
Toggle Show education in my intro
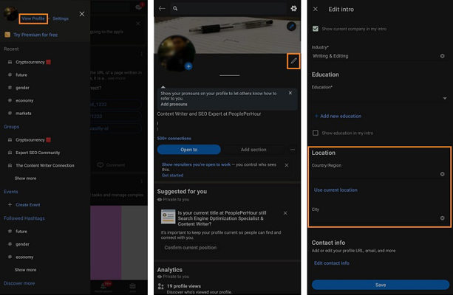tap(316, 133)
